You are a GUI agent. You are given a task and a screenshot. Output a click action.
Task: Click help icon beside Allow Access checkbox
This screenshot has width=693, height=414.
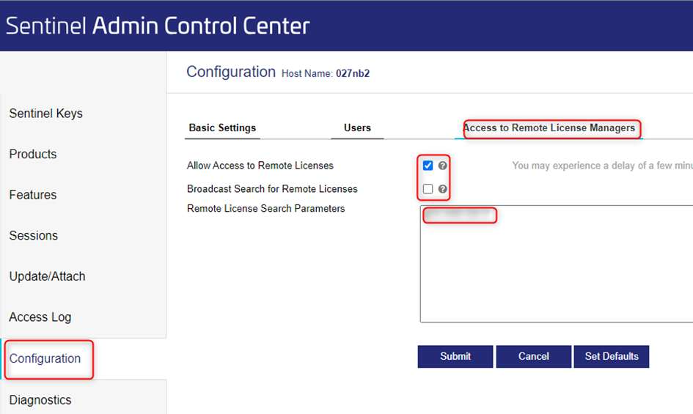point(442,166)
